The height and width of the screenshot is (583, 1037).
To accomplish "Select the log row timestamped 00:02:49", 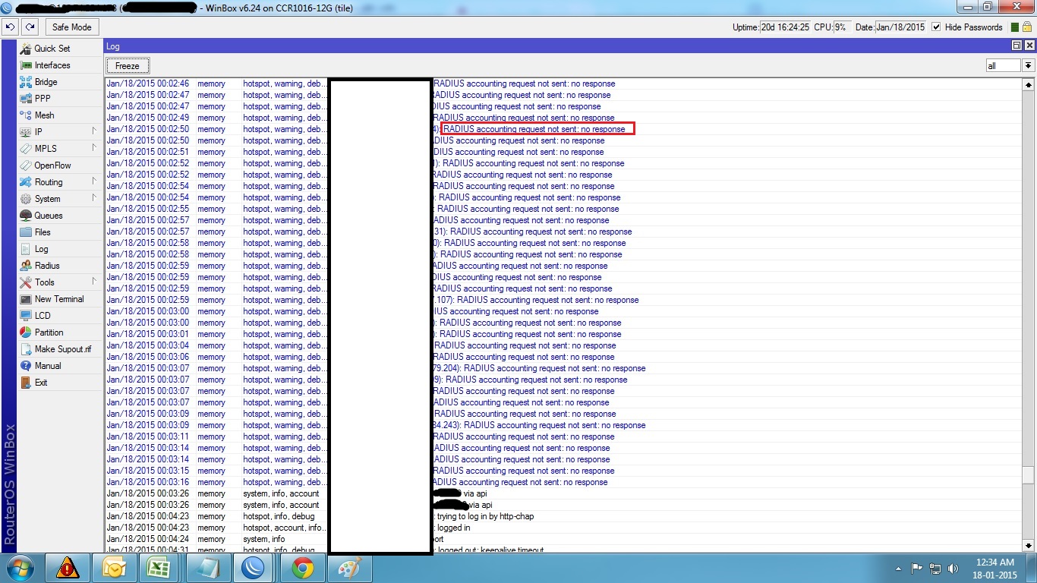I will tap(563, 118).
